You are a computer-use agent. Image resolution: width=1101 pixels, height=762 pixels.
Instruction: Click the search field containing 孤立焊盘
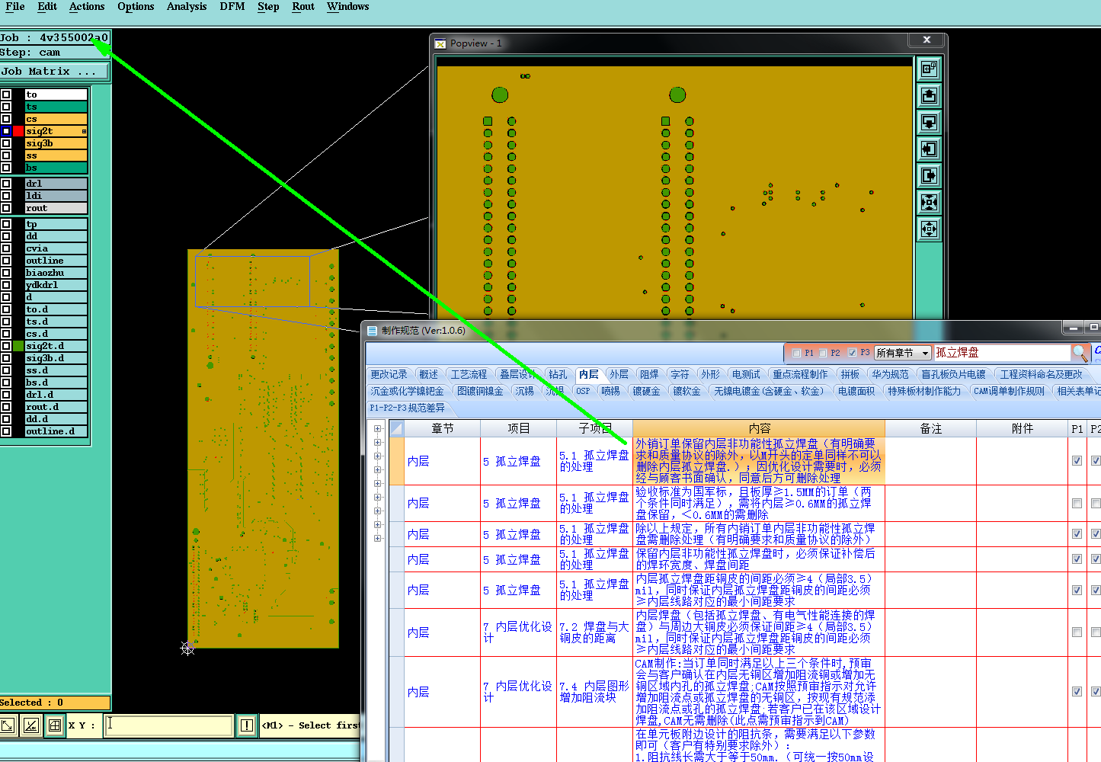(1001, 352)
